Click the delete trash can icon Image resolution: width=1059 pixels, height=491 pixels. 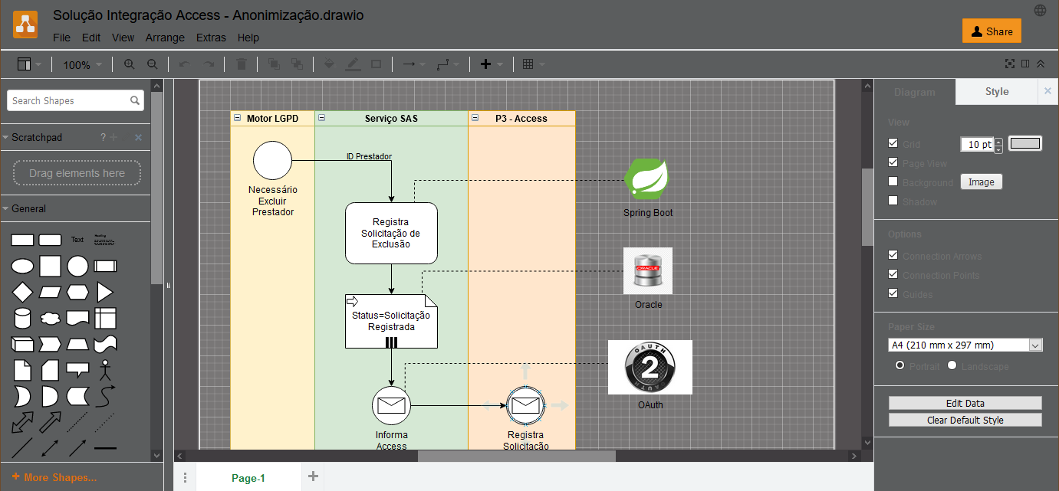click(242, 65)
